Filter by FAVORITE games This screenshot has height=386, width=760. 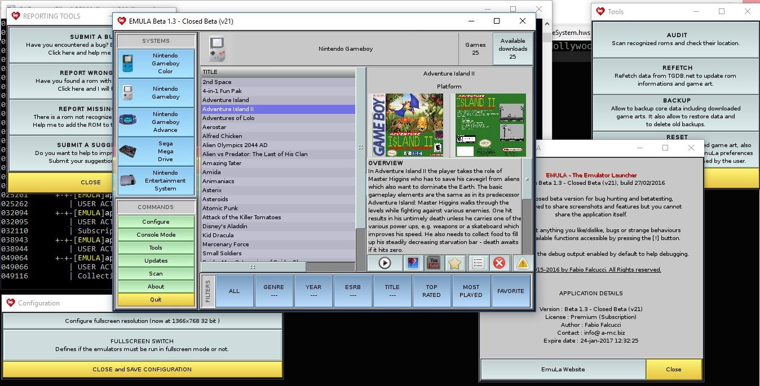[511, 291]
